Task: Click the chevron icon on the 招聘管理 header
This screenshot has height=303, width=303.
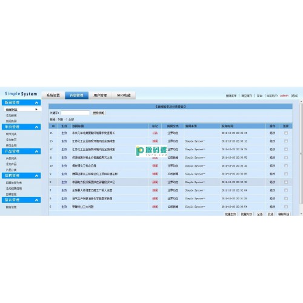Action: (36, 176)
